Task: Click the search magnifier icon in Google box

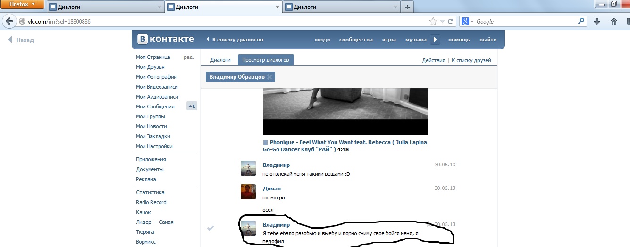Action: click(x=581, y=21)
